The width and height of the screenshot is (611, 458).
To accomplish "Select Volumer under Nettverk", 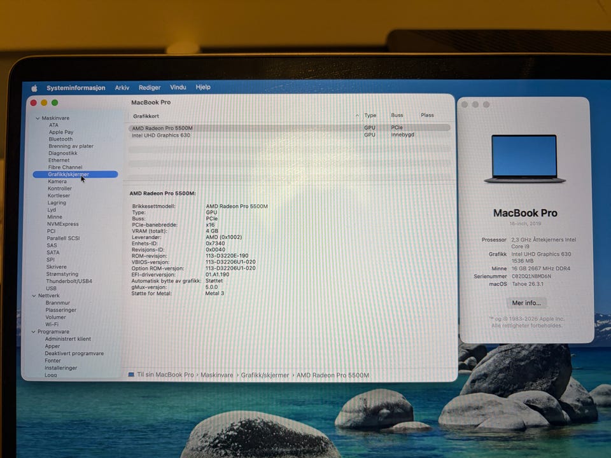I will tap(56, 317).
